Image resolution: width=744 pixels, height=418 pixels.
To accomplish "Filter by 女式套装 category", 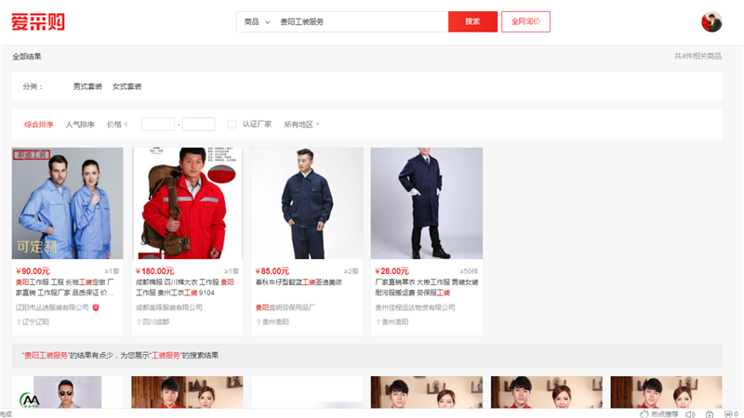I will (126, 86).
